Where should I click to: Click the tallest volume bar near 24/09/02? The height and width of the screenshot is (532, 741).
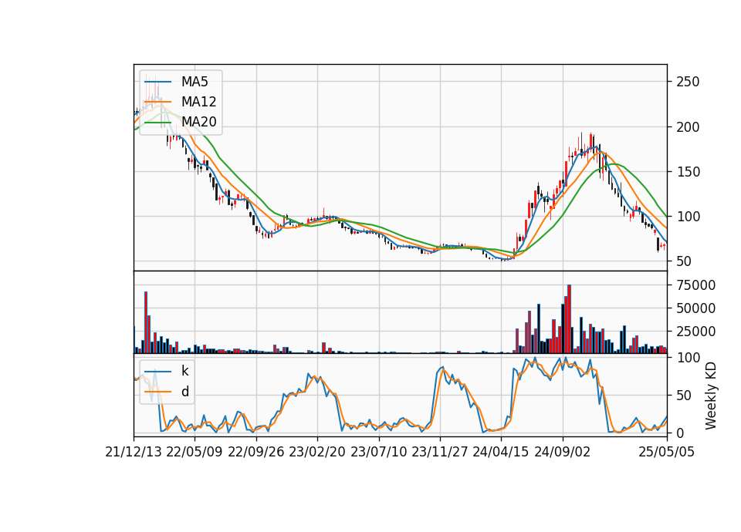coord(569,319)
